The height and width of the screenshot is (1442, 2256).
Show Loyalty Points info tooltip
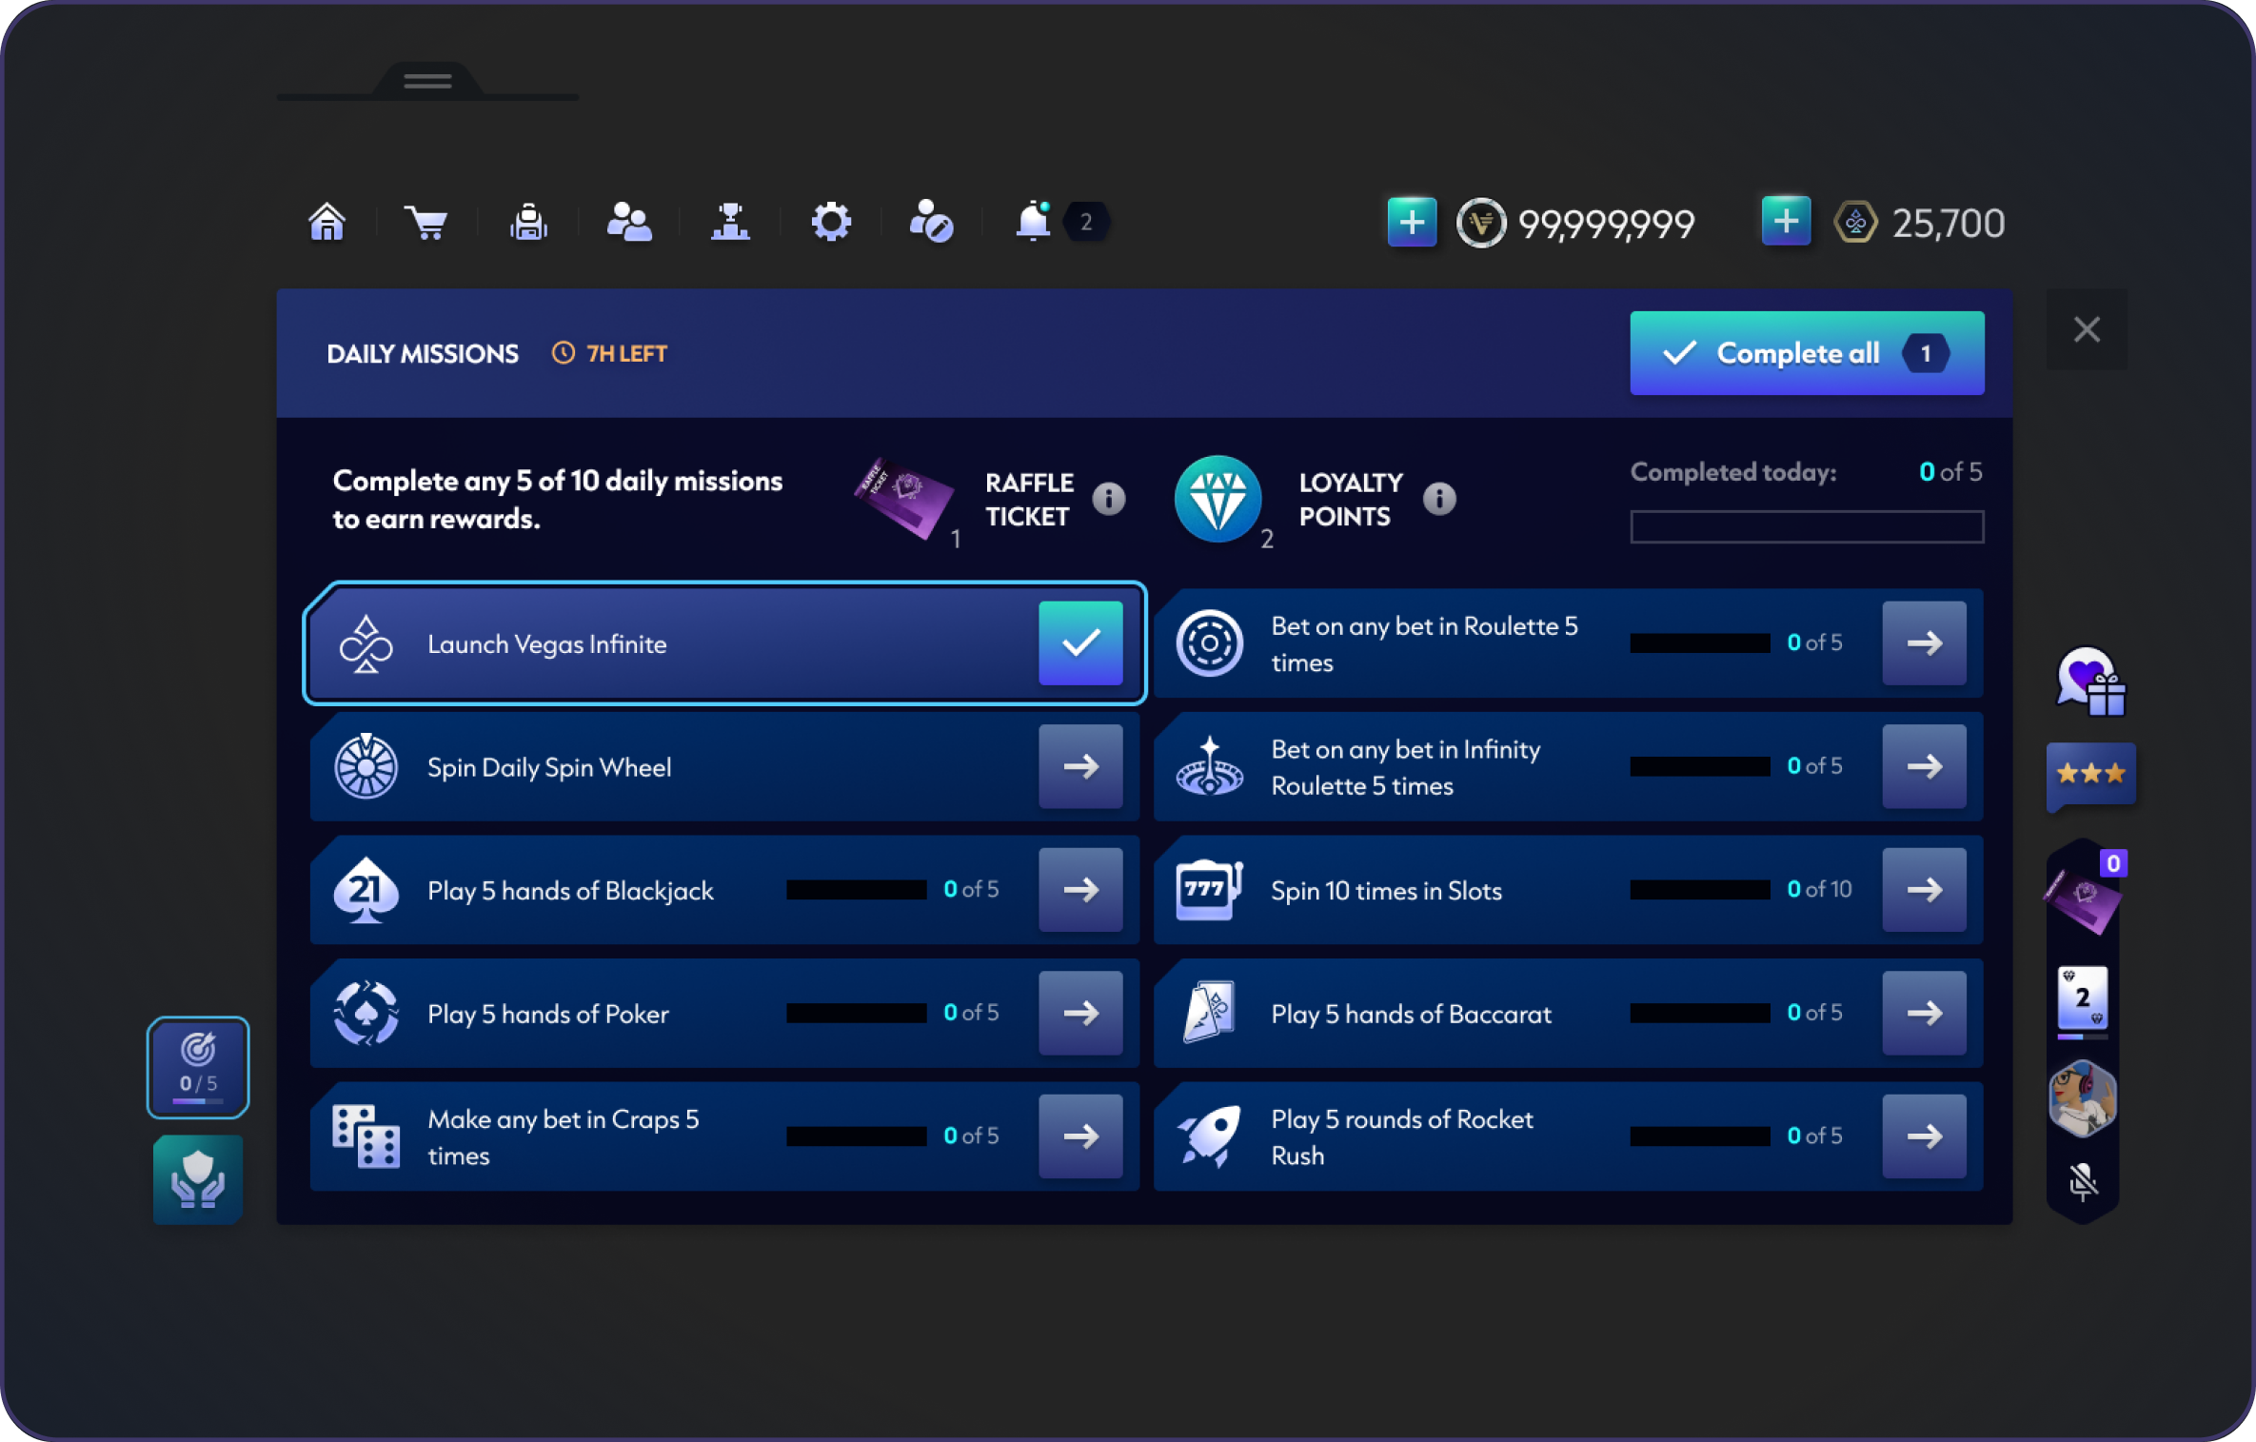click(x=1439, y=498)
